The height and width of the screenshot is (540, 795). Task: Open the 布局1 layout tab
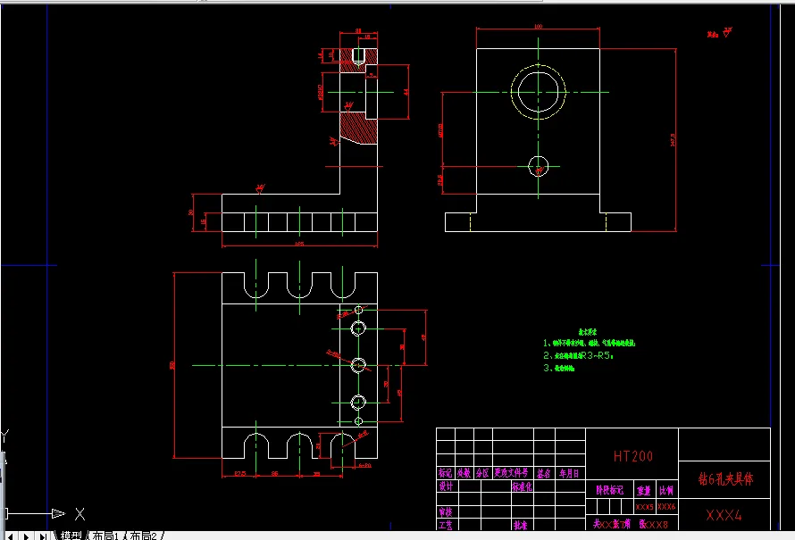click(105, 536)
